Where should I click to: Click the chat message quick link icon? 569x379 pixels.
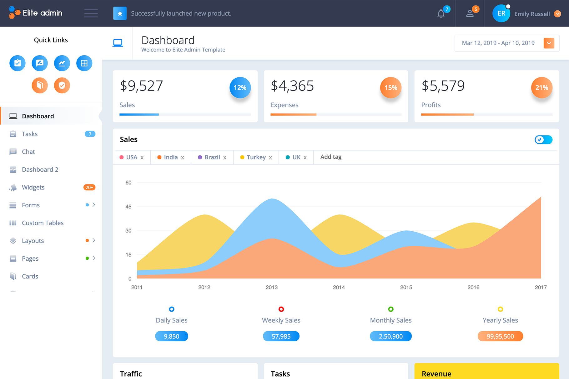pos(40,63)
